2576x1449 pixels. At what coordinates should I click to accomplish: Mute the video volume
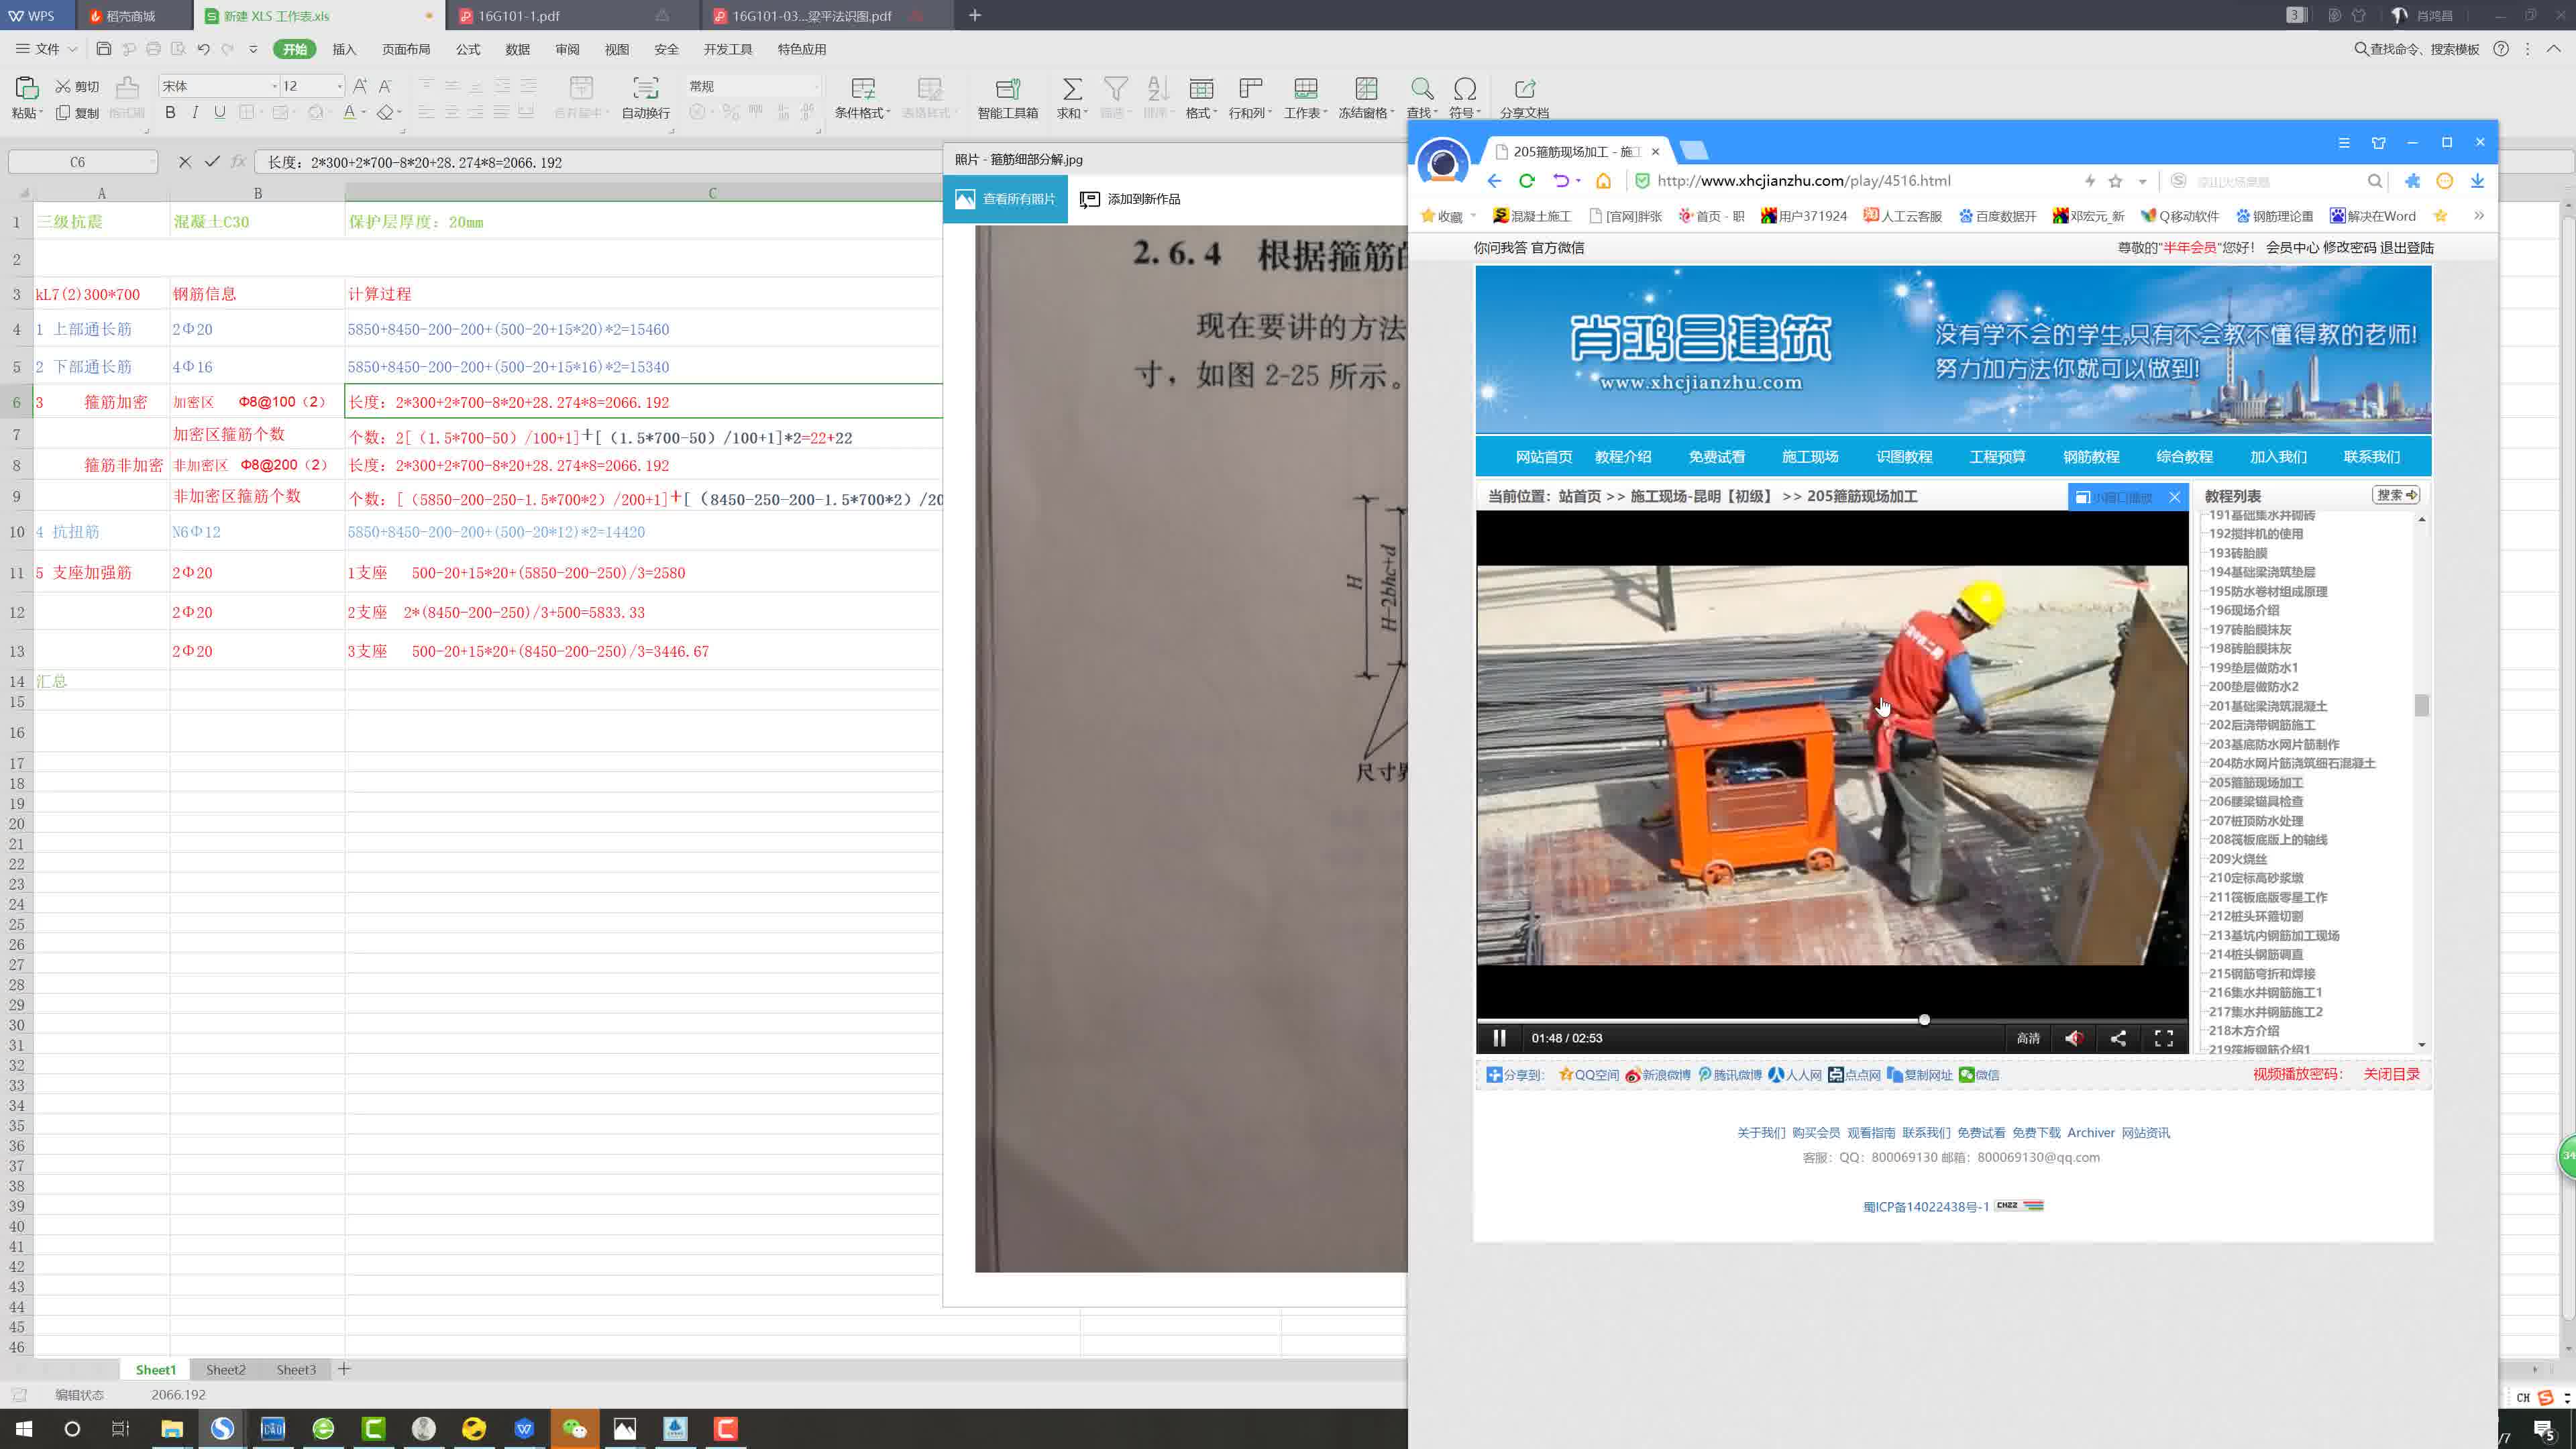coord(2074,1038)
